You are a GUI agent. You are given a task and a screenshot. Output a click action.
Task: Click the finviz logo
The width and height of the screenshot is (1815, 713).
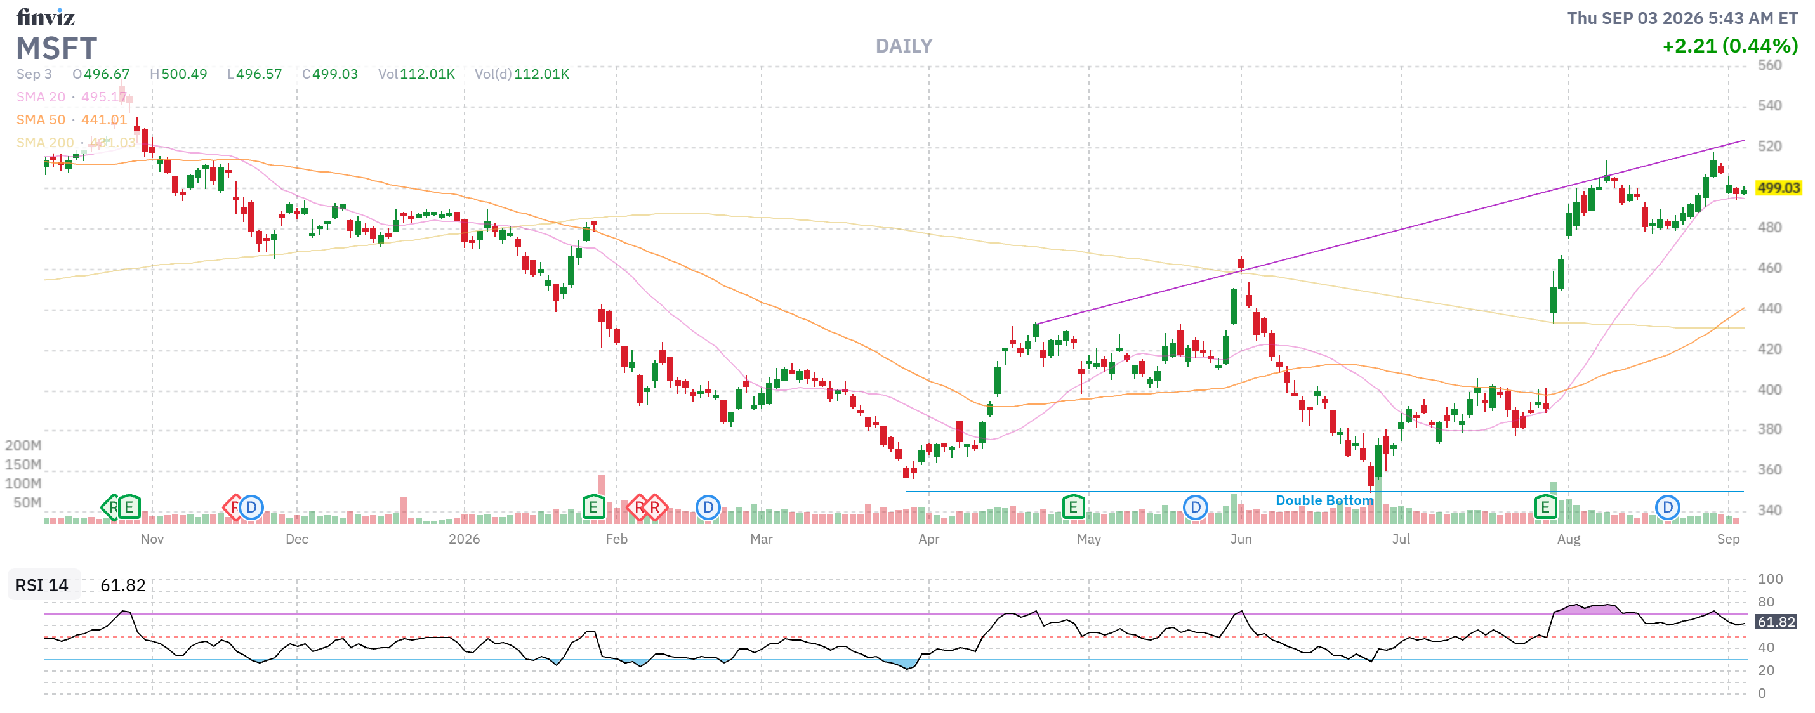coord(45,17)
